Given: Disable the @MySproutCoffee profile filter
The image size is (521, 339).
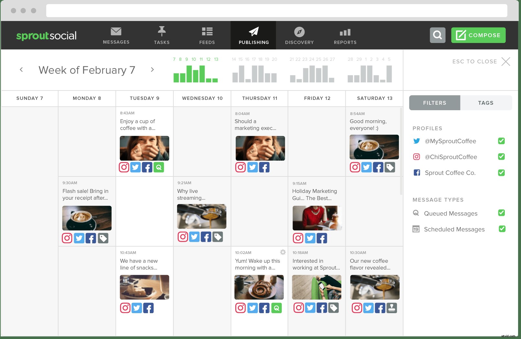Looking at the screenshot, I should pyautogui.click(x=501, y=141).
